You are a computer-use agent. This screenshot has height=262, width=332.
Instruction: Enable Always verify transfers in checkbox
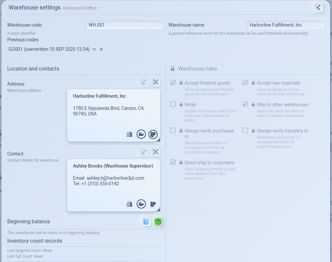(245, 131)
